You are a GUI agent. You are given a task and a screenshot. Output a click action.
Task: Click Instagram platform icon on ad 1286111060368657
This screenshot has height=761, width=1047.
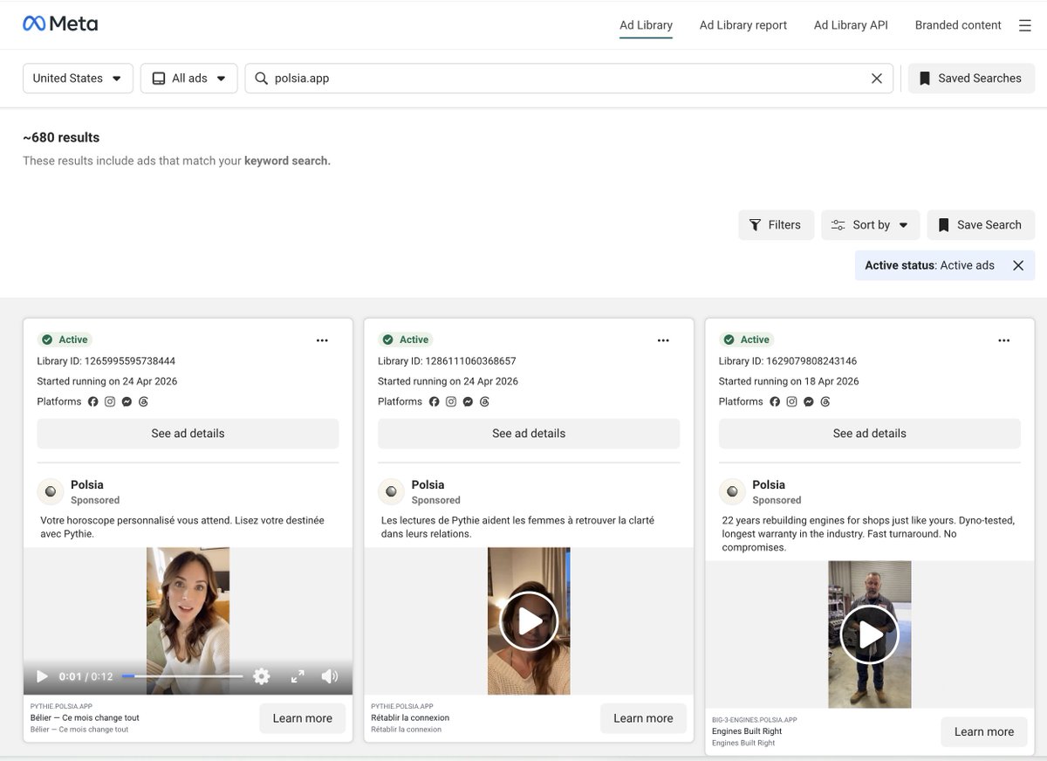[x=451, y=401]
